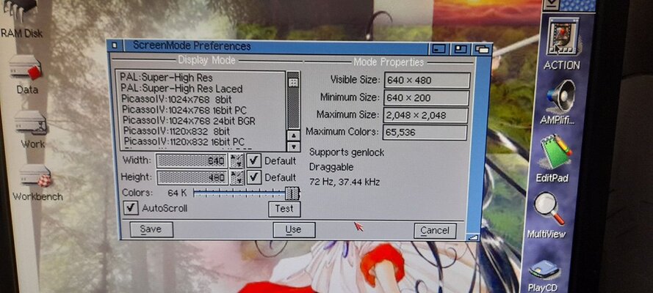Image resolution: width=653 pixels, height=293 pixels.
Task: Disable the AutoScroll checkbox
Action: point(131,208)
